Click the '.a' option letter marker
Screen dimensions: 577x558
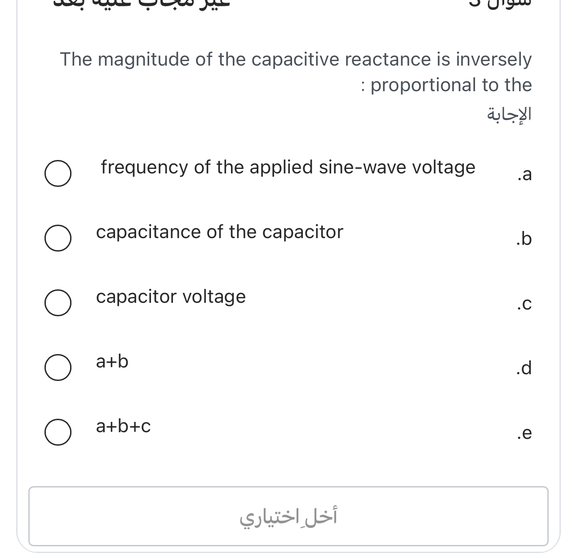tap(525, 174)
